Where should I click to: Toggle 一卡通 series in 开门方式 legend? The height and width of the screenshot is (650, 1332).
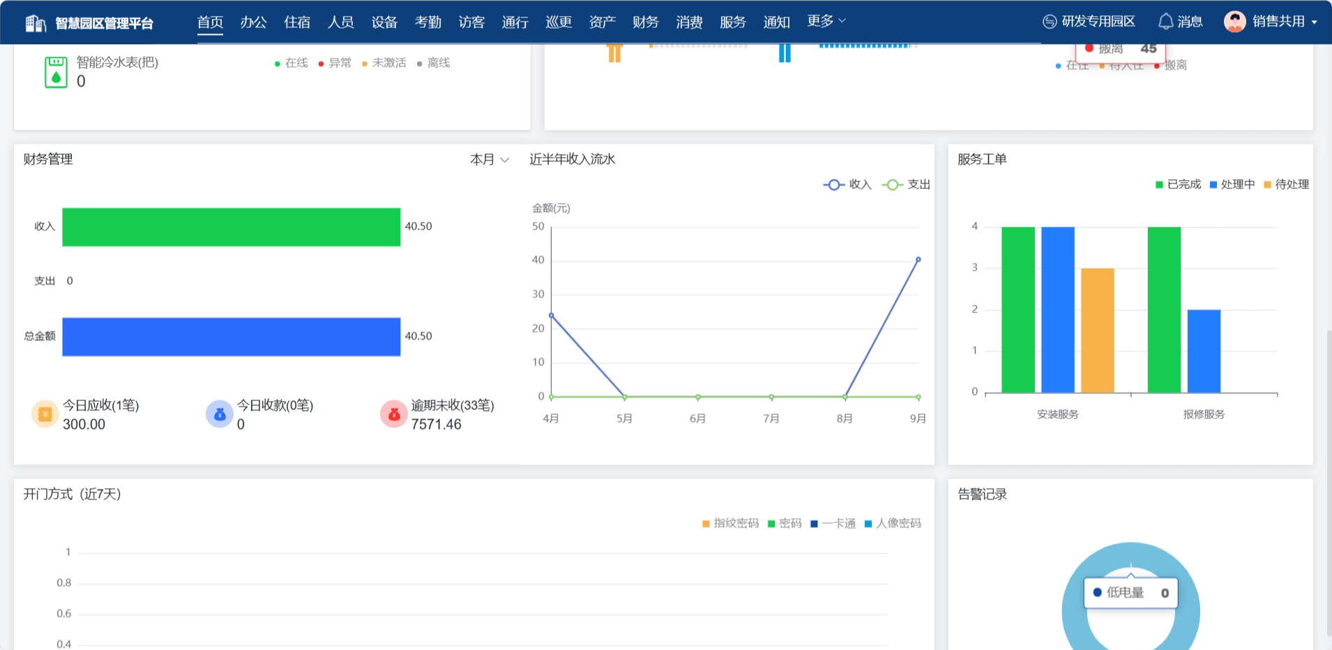click(x=833, y=524)
